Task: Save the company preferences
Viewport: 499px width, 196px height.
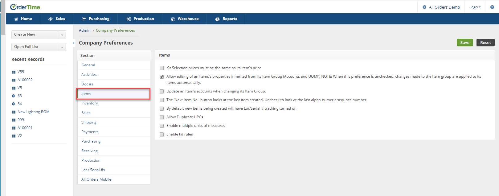Action: coord(465,43)
